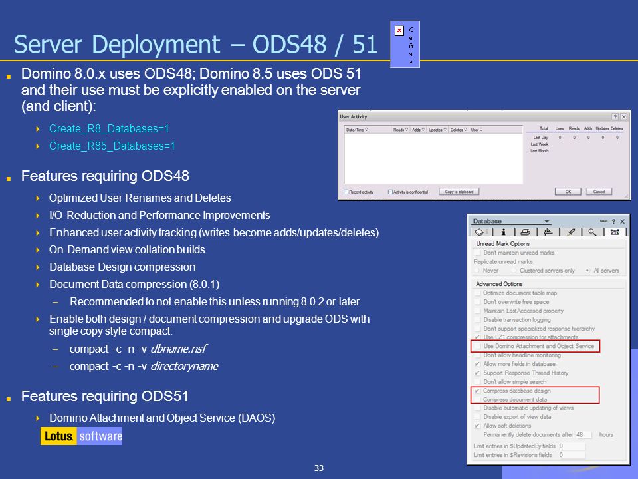Image resolution: width=638 pixels, height=479 pixels.
Task: Select Clustered servers only radio button
Action: click(x=514, y=271)
